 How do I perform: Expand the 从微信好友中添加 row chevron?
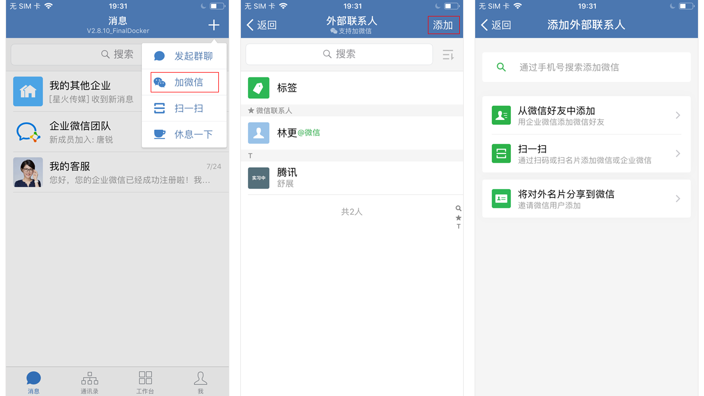(x=678, y=116)
